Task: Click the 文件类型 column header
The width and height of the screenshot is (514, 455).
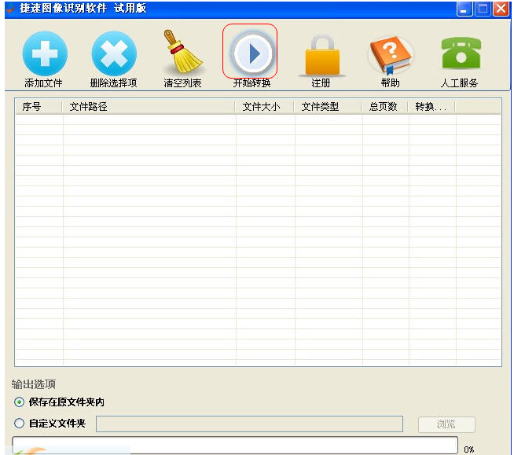Action: 328,107
